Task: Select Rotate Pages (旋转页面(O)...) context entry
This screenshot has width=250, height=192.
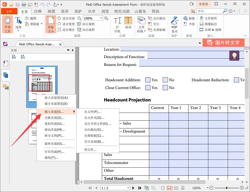Action: pos(56,143)
